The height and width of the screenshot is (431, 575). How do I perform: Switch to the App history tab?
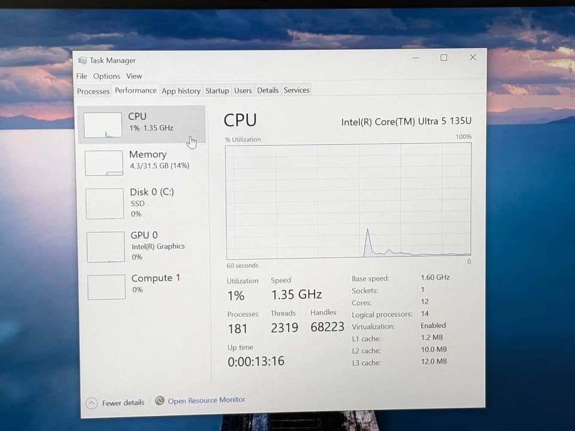[181, 91]
